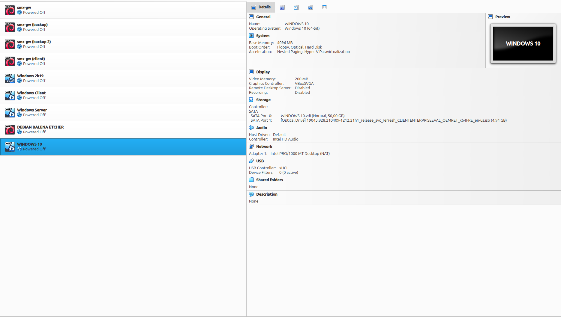Open the File Manager tab icon
This screenshot has width=561, height=317.
click(324, 7)
